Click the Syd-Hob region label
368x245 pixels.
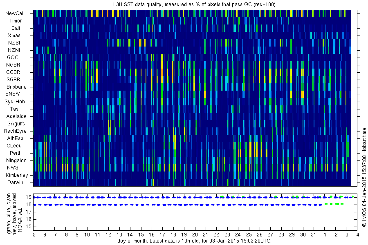point(15,102)
